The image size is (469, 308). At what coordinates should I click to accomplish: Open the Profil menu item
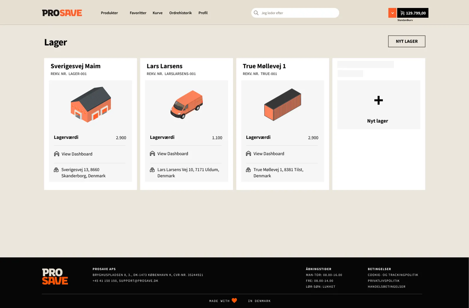tap(203, 13)
